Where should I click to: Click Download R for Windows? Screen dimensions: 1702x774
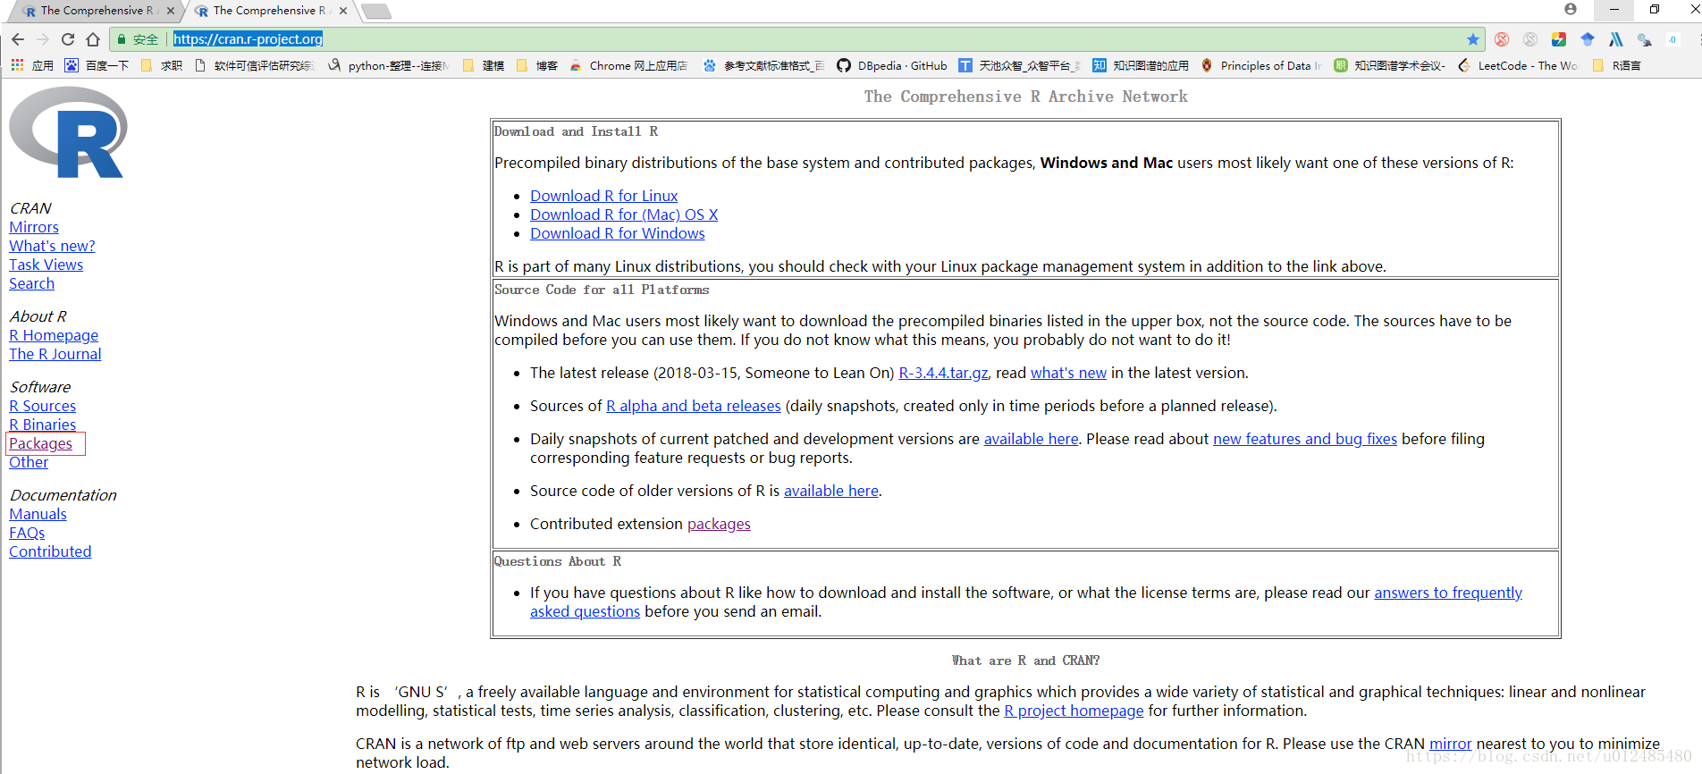(617, 233)
